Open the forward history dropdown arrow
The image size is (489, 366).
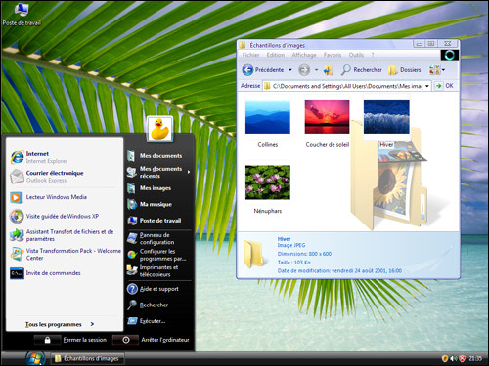(x=316, y=70)
